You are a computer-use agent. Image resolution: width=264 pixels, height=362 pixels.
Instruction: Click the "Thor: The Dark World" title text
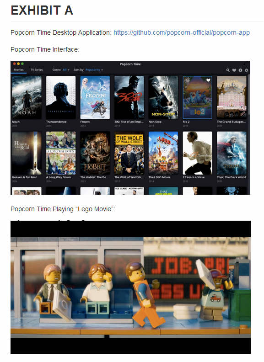tap(232, 177)
